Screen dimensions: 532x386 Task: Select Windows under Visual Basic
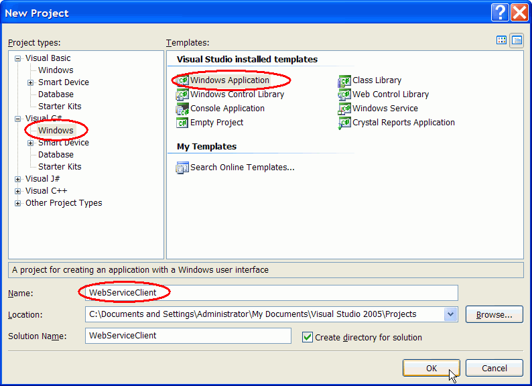click(56, 70)
